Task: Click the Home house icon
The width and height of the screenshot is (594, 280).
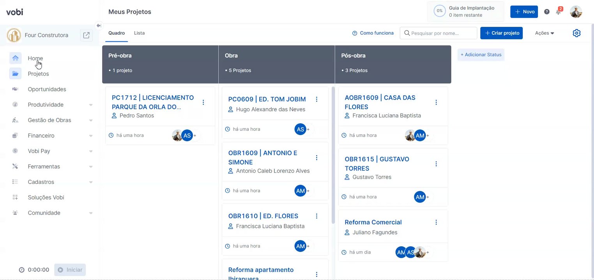Action: (x=16, y=58)
